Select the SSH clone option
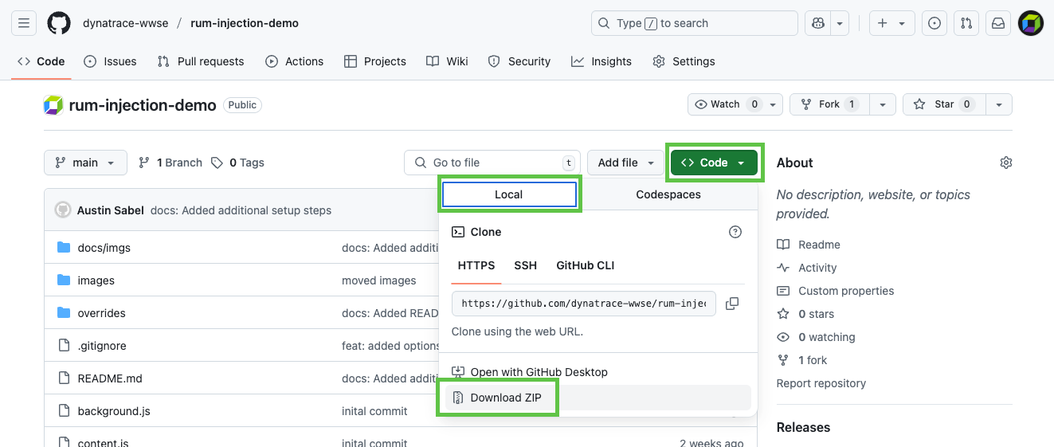Image resolution: width=1054 pixels, height=447 pixels. coord(525,265)
